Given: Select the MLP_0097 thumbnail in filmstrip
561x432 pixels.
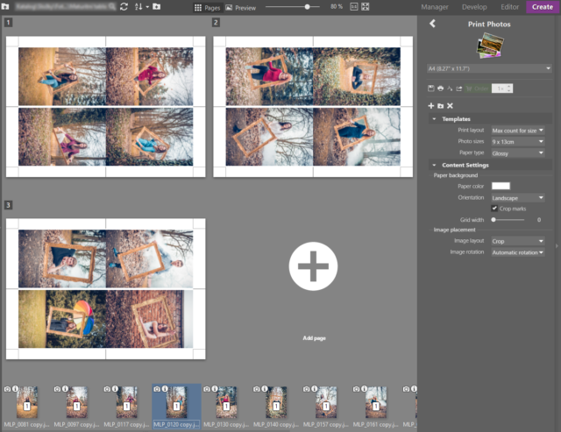Looking at the screenshot, I should click(x=76, y=402).
